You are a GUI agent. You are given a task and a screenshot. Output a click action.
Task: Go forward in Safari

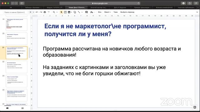16,3
